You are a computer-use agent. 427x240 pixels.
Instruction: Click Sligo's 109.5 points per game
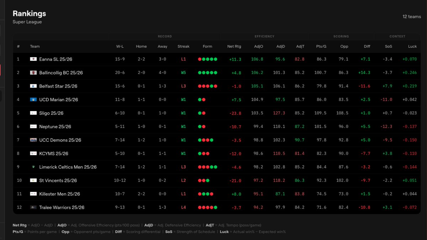[x=320, y=113]
